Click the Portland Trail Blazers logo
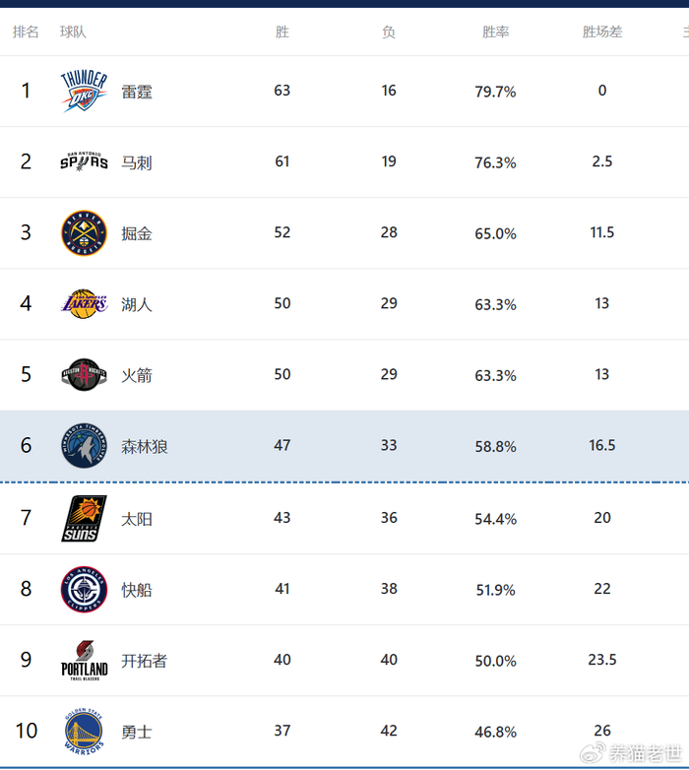Viewport: 689px width, 770px height. (x=84, y=661)
